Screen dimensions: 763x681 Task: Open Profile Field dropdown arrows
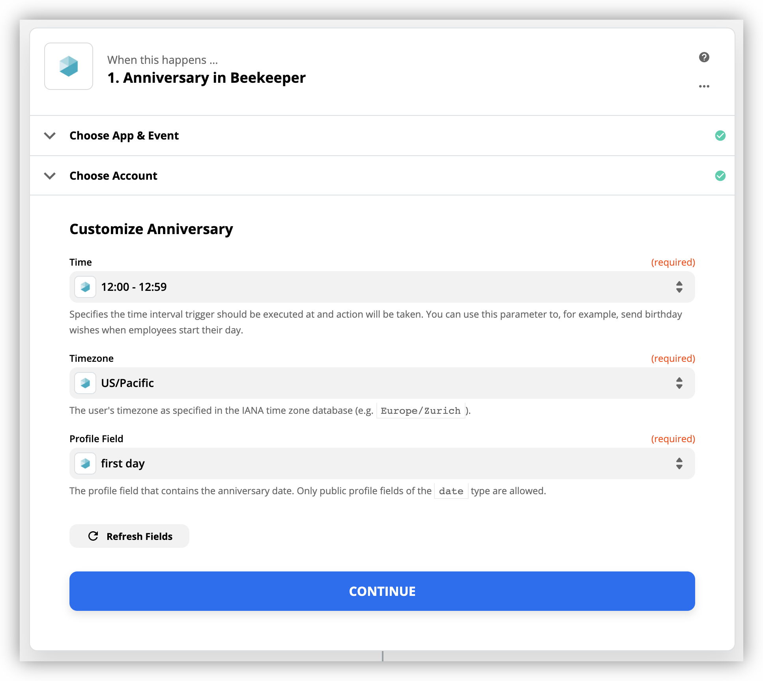679,463
